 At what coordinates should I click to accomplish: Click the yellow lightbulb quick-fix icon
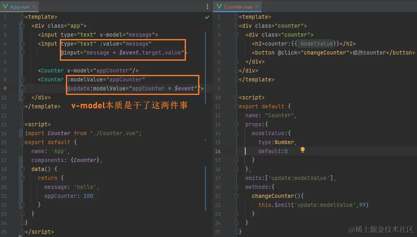point(303,150)
